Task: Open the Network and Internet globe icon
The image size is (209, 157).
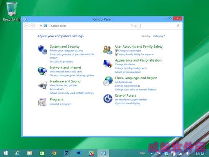Action: point(42,71)
